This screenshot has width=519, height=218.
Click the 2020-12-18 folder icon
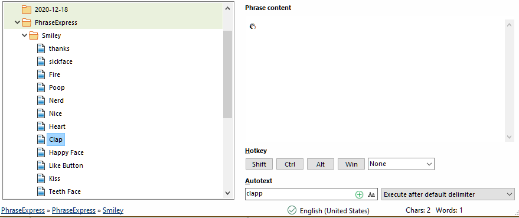(x=27, y=9)
